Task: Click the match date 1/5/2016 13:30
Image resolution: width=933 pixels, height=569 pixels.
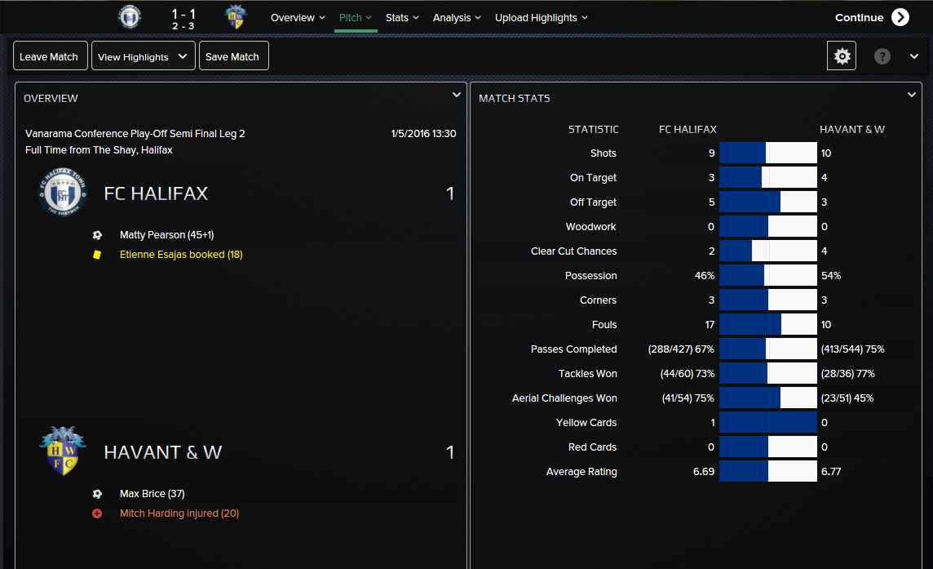Action: coord(423,134)
